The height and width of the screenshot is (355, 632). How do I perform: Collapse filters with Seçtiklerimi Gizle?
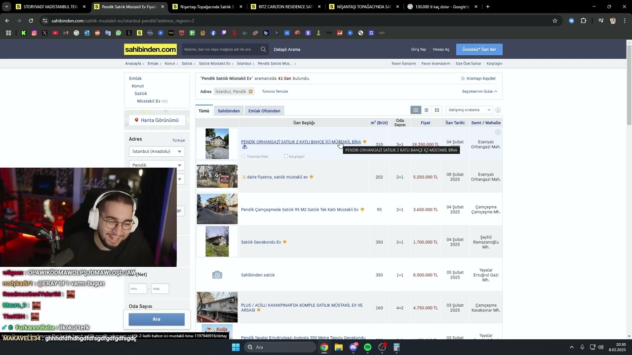tap(479, 92)
